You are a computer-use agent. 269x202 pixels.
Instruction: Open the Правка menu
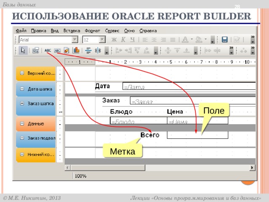click(x=39, y=31)
